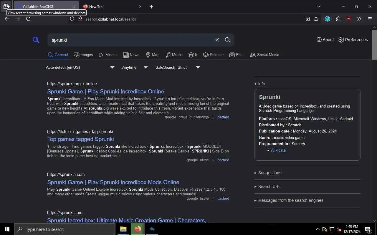Open Sprunki Game Play Sprunki Incredibox Online result

click(105, 91)
